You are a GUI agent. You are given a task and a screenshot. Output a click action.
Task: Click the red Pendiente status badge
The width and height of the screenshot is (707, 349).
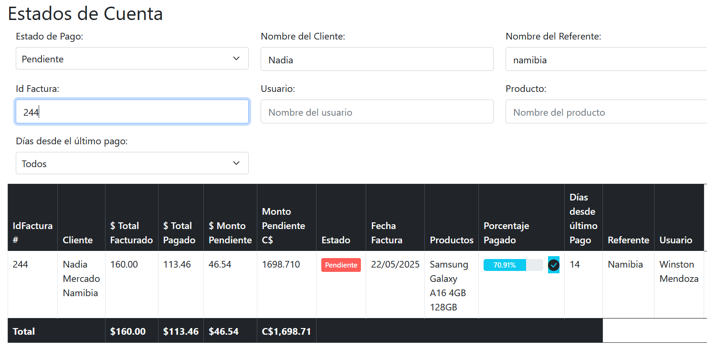341,265
